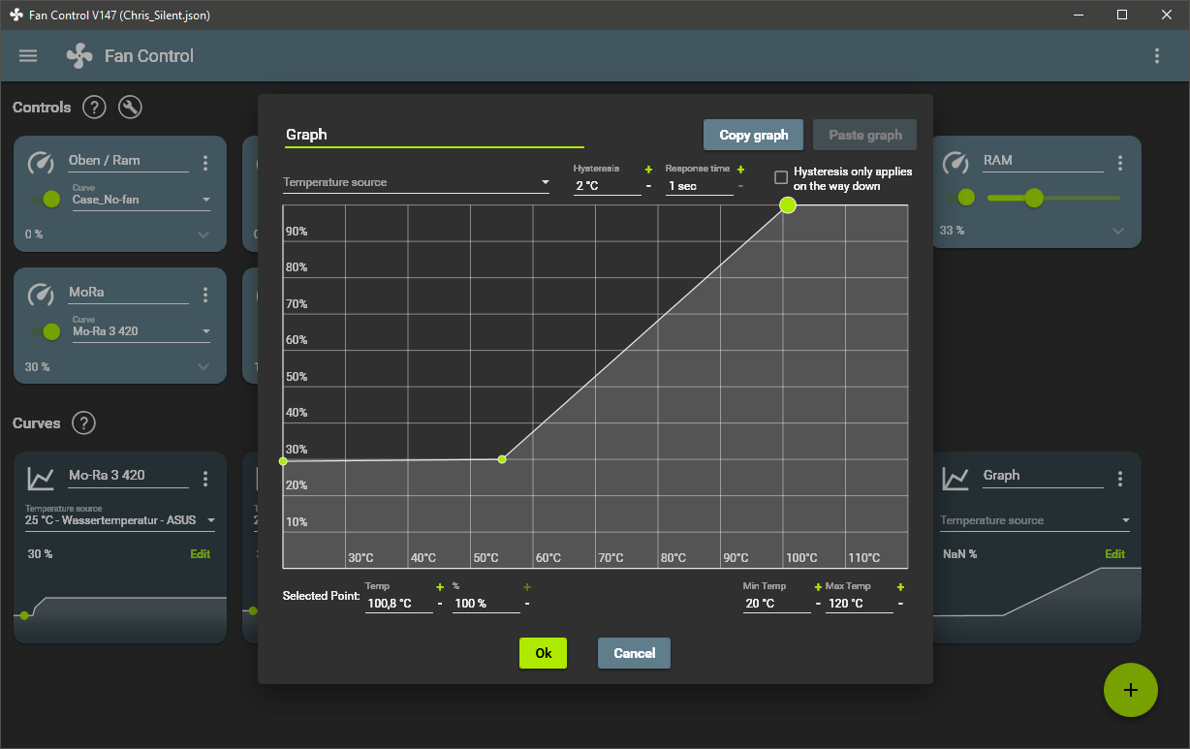Maximize the Fan Control window
1190x749 pixels.
tap(1121, 15)
